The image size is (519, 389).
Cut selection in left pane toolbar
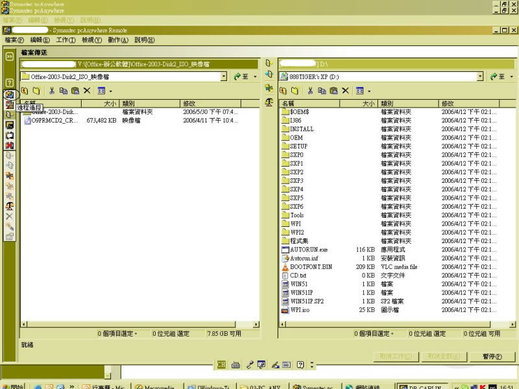click(52, 91)
